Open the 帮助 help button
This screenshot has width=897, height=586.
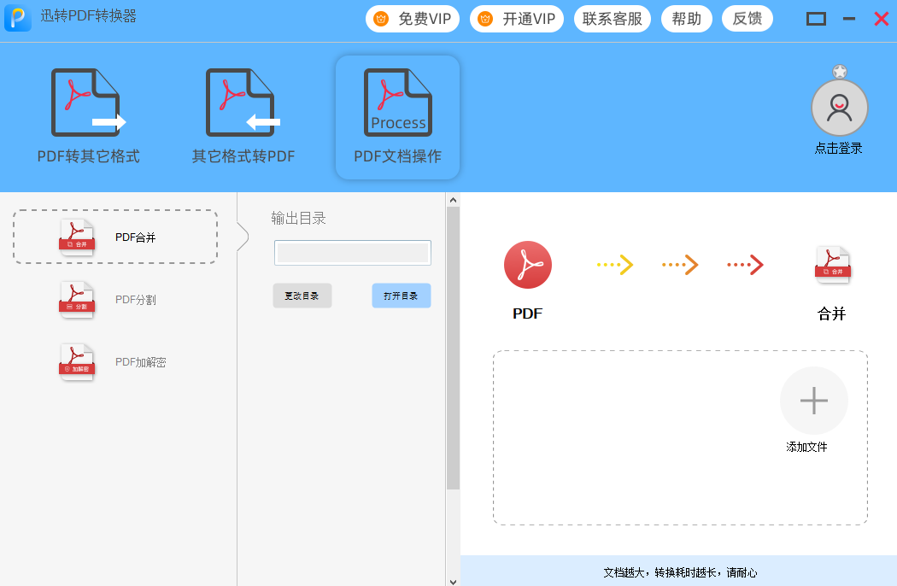[x=687, y=19]
